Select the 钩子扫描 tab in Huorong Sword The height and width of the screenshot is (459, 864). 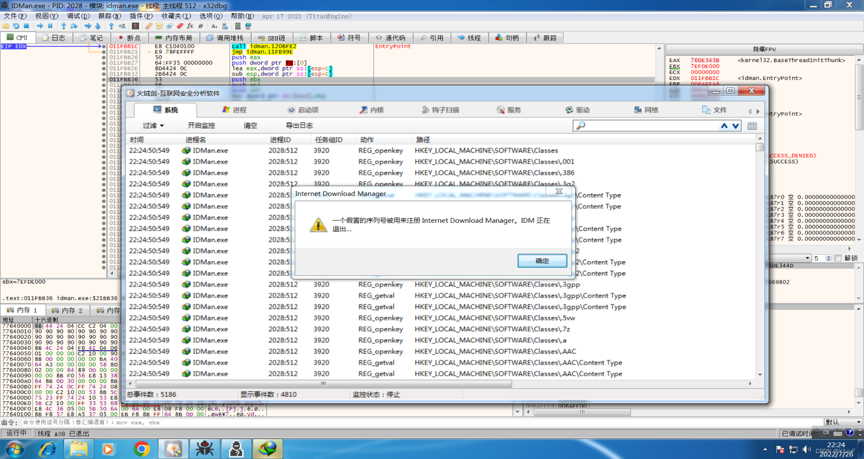(441, 110)
